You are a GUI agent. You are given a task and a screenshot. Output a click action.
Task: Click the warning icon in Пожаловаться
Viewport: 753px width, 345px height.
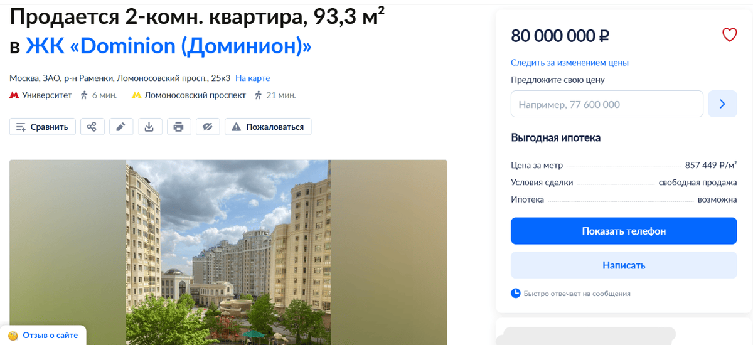(x=237, y=127)
